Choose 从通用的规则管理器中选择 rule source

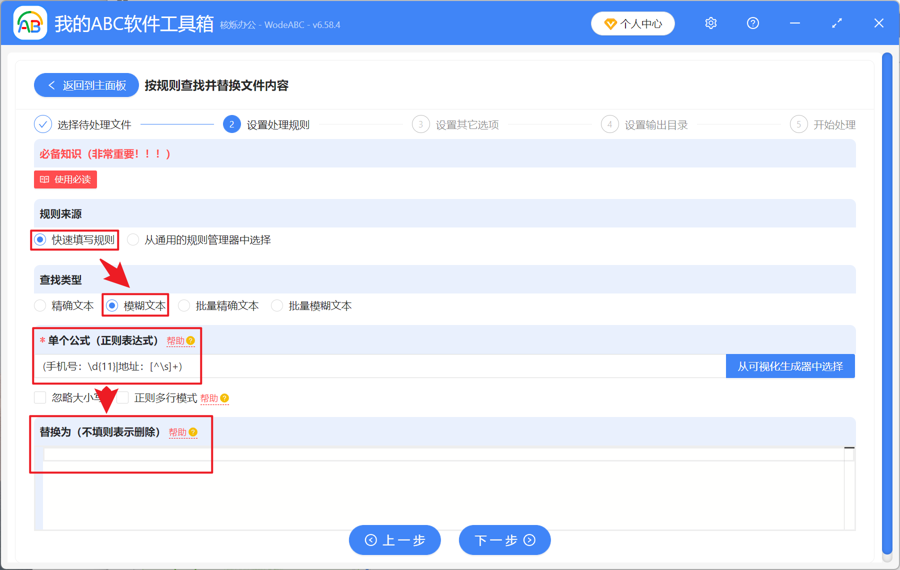click(x=133, y=239)
